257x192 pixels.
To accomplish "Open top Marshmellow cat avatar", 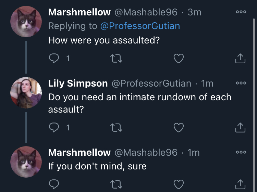I will (26, 22).
